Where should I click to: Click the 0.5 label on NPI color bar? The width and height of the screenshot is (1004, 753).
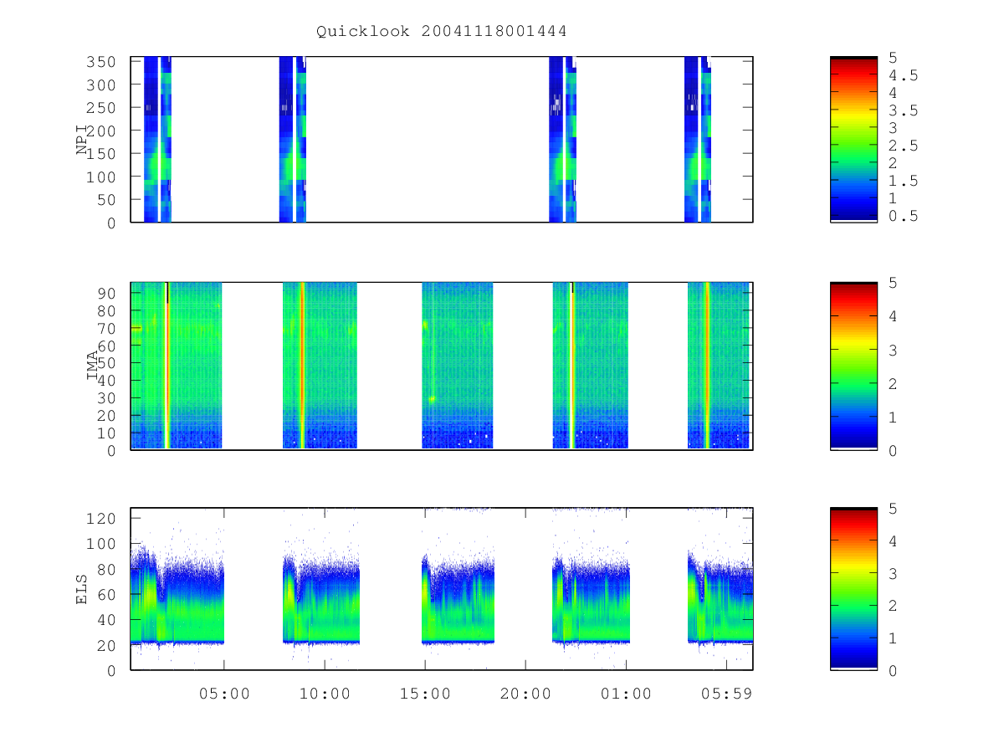(x=904, y=217)
